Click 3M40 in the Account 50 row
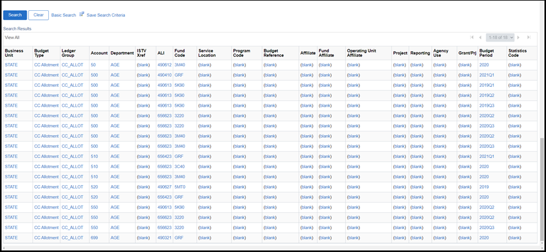The height and width of the screenshot is (252, 546). coord(179,65)
